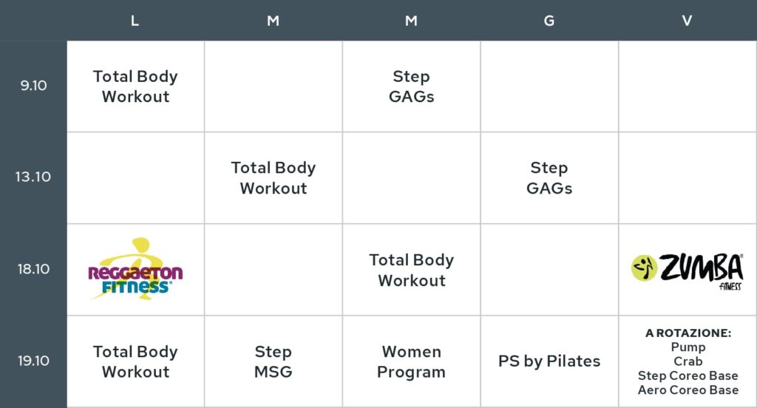Click the G day column header
Viewport: 757px width, 408px height.
pyautogui.click(x=549, y=21)
